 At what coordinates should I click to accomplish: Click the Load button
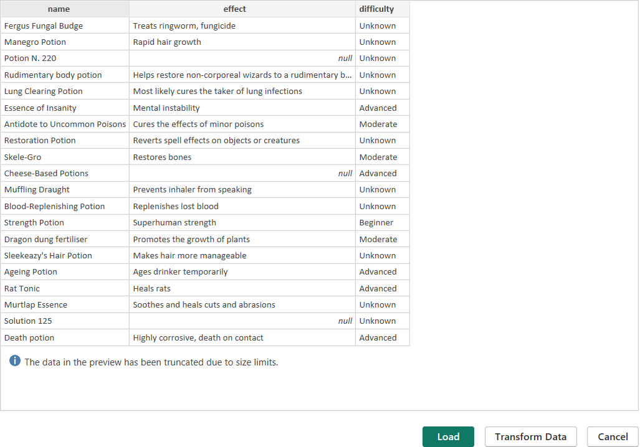point(448,436)
